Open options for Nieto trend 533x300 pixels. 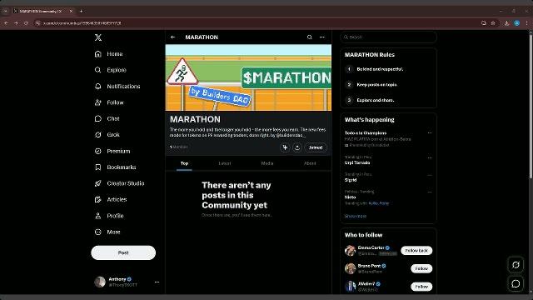430,192
